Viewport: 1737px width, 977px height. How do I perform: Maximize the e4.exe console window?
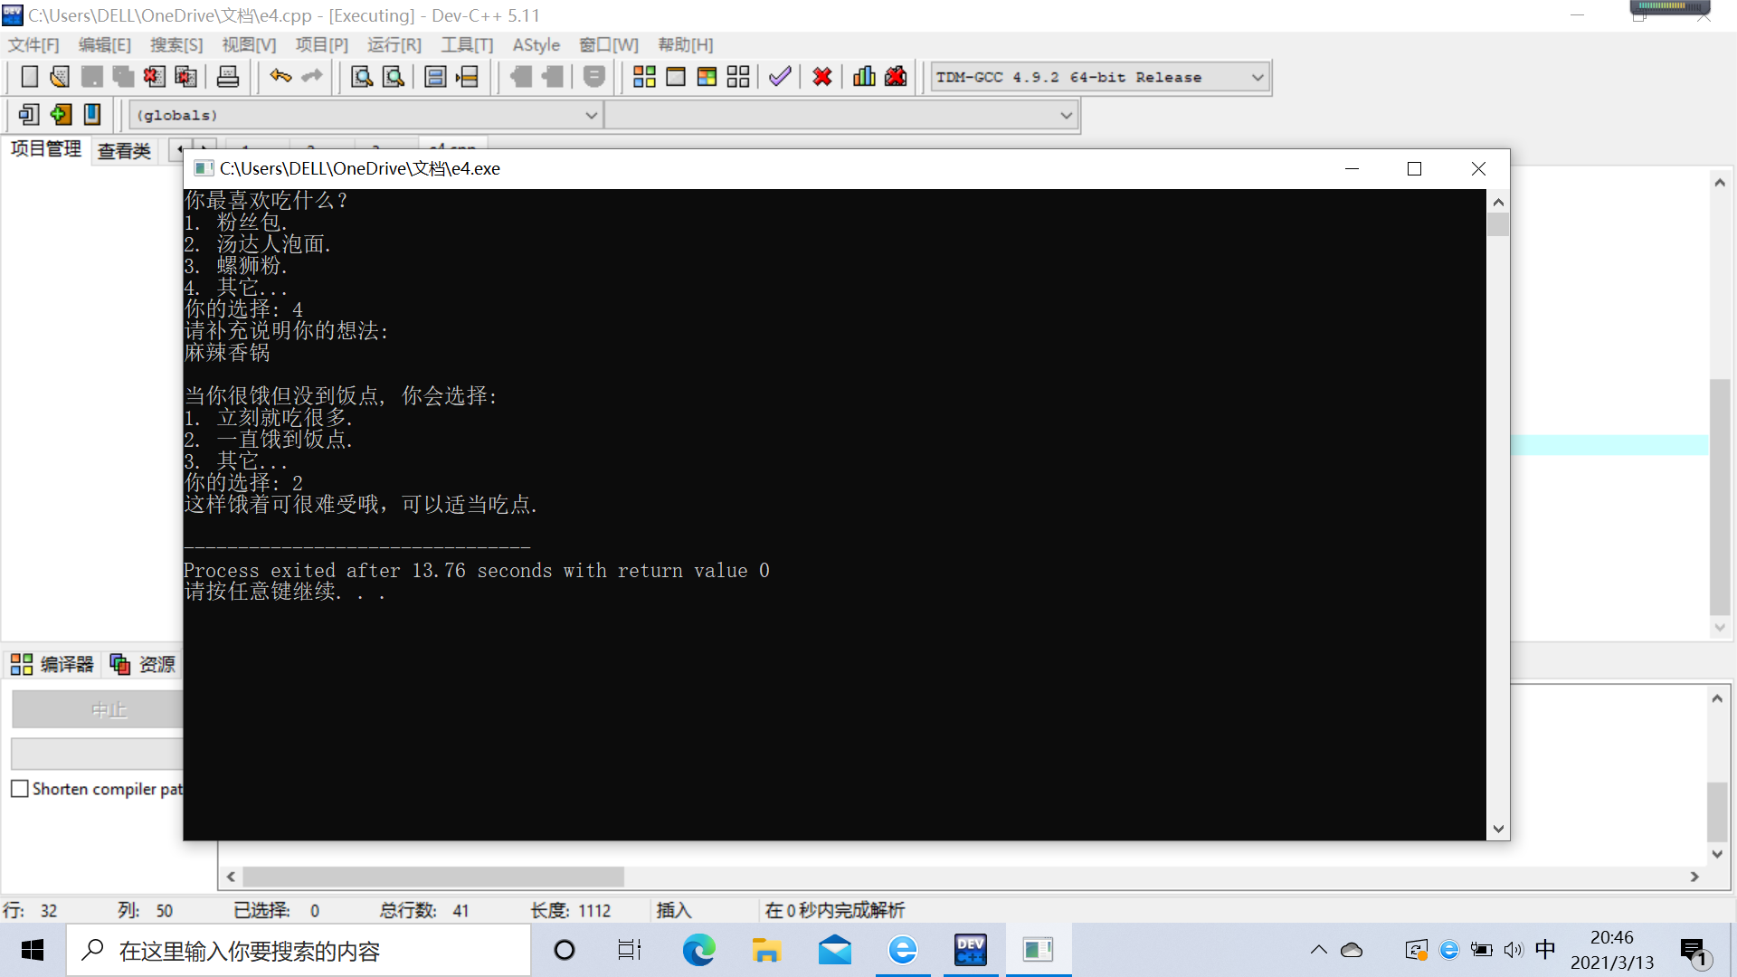tap(1414, 169)
